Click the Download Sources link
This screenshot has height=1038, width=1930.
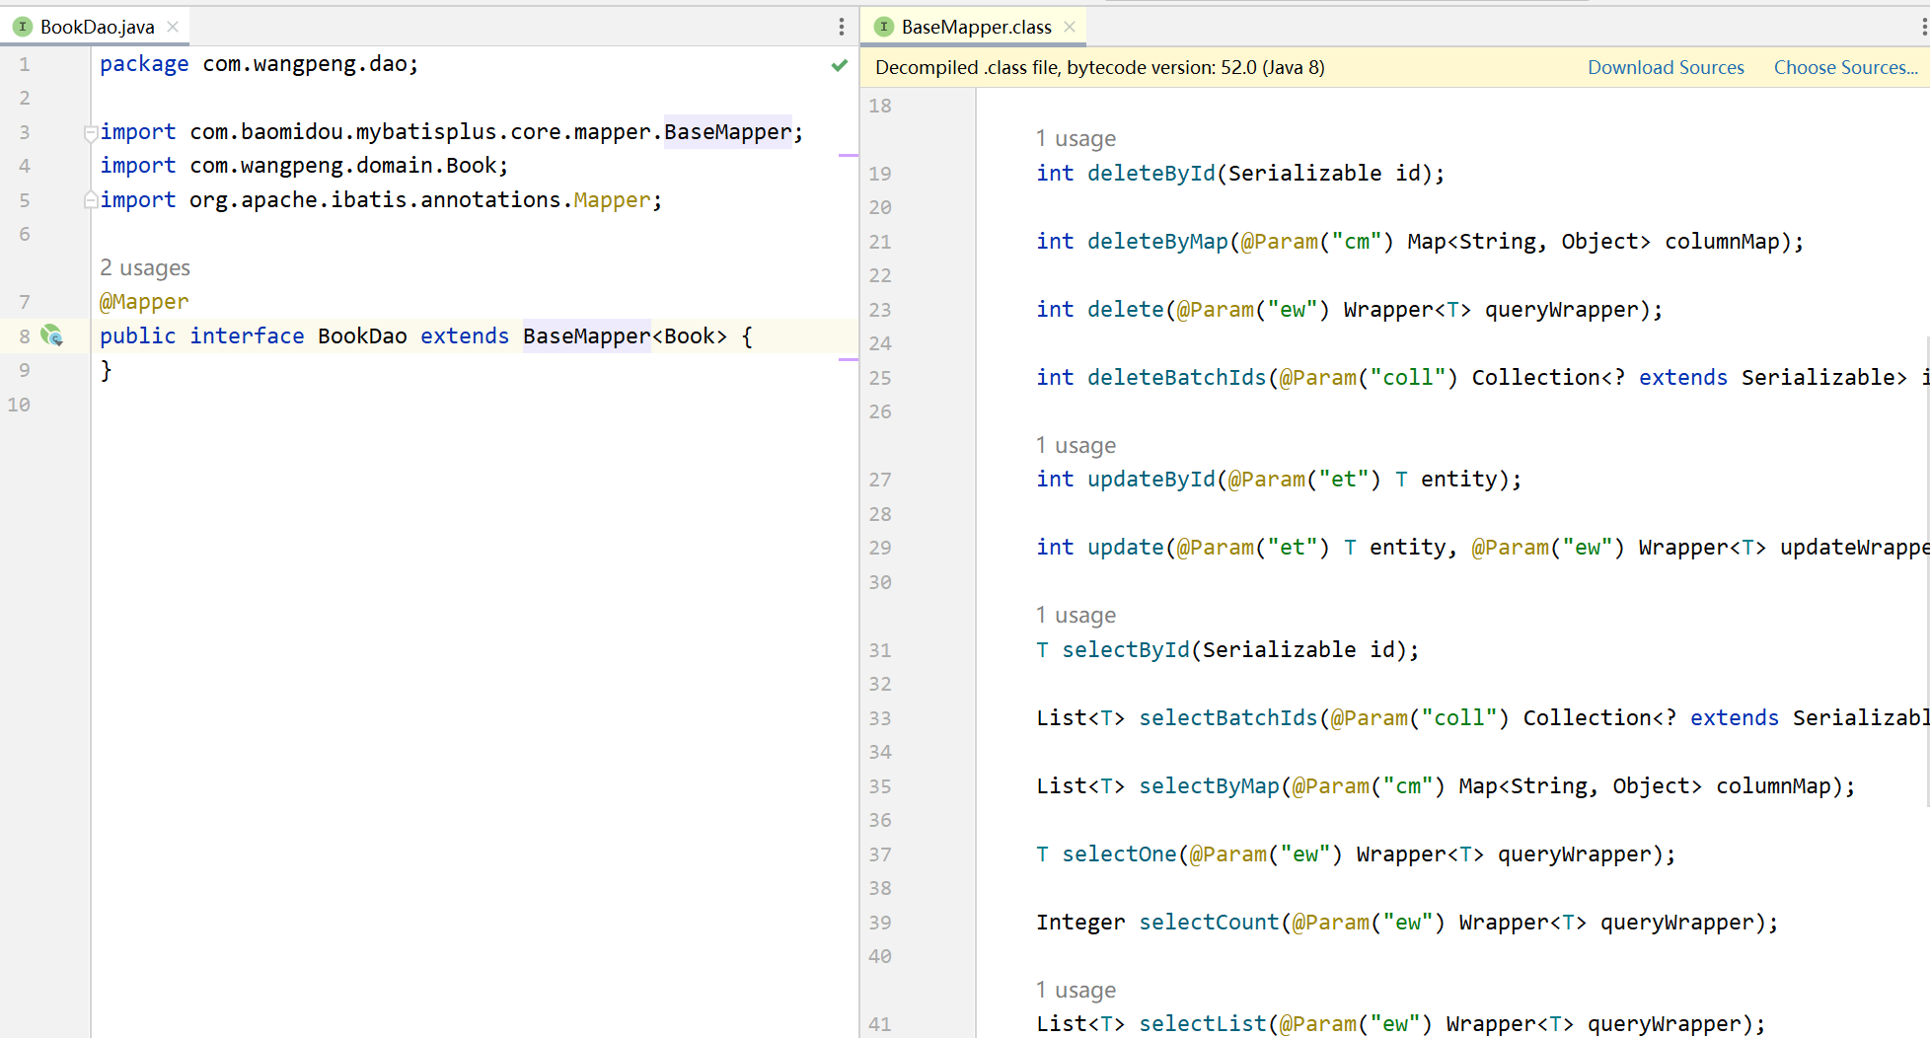tap(1666, 67)
